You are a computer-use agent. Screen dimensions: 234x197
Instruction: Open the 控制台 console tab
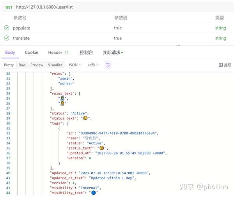tap(86, 53)
